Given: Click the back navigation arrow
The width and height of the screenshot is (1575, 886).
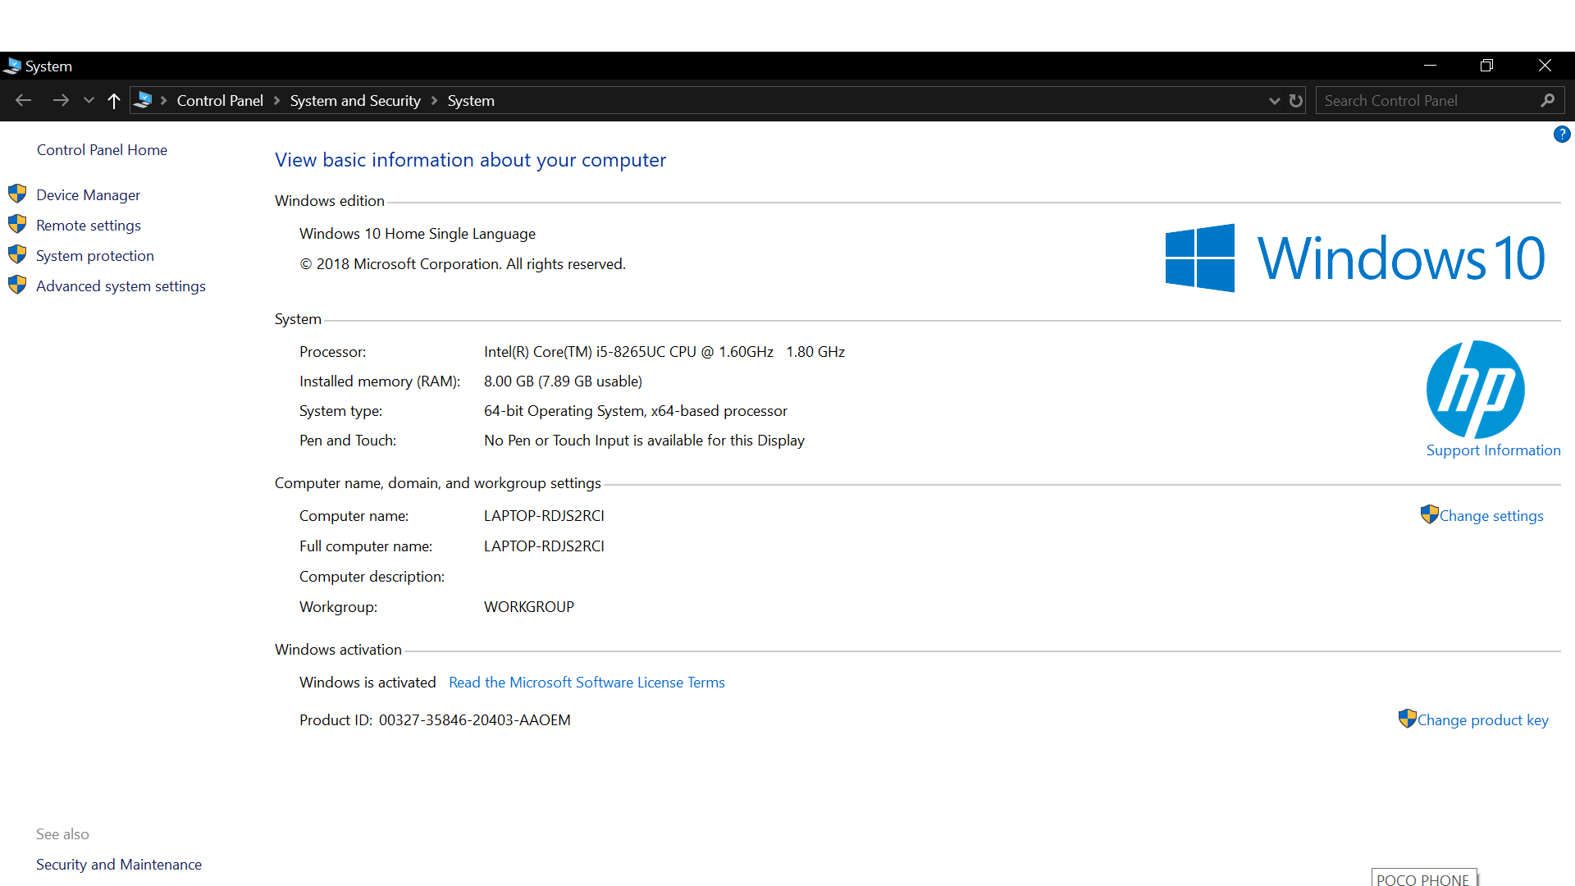Looking at the screenshot, I should point(24,100).
